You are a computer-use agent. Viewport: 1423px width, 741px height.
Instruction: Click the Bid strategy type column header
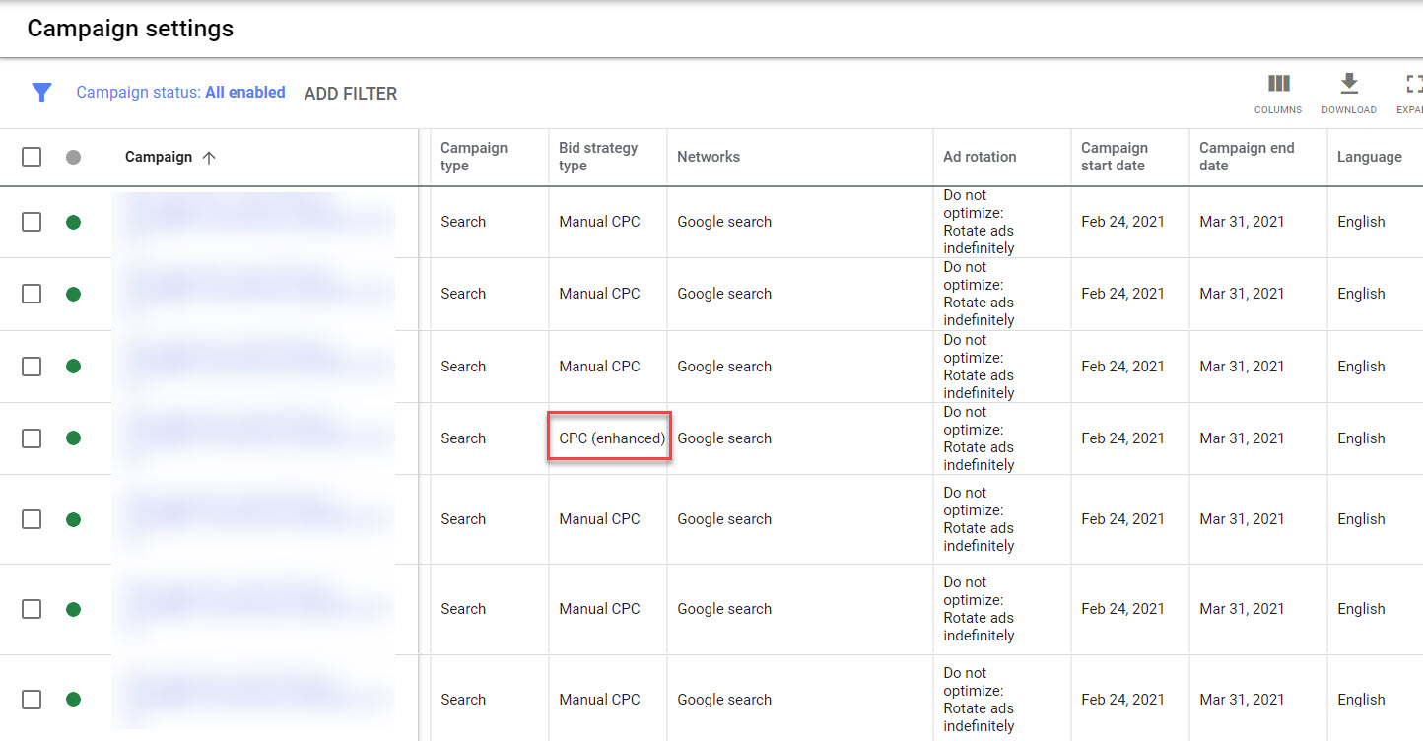coord(597,157)
